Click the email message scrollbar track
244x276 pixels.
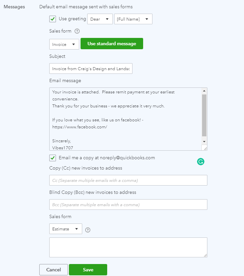[x=204, y=116]
